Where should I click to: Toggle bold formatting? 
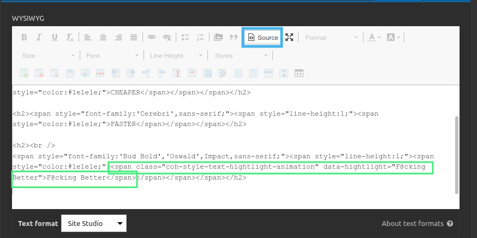[24, 38]
